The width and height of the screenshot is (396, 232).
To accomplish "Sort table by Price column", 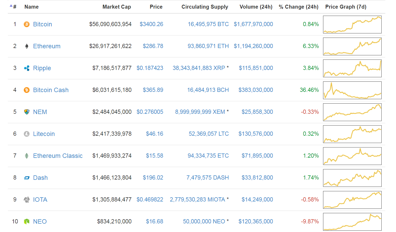I will coord(156,7).
